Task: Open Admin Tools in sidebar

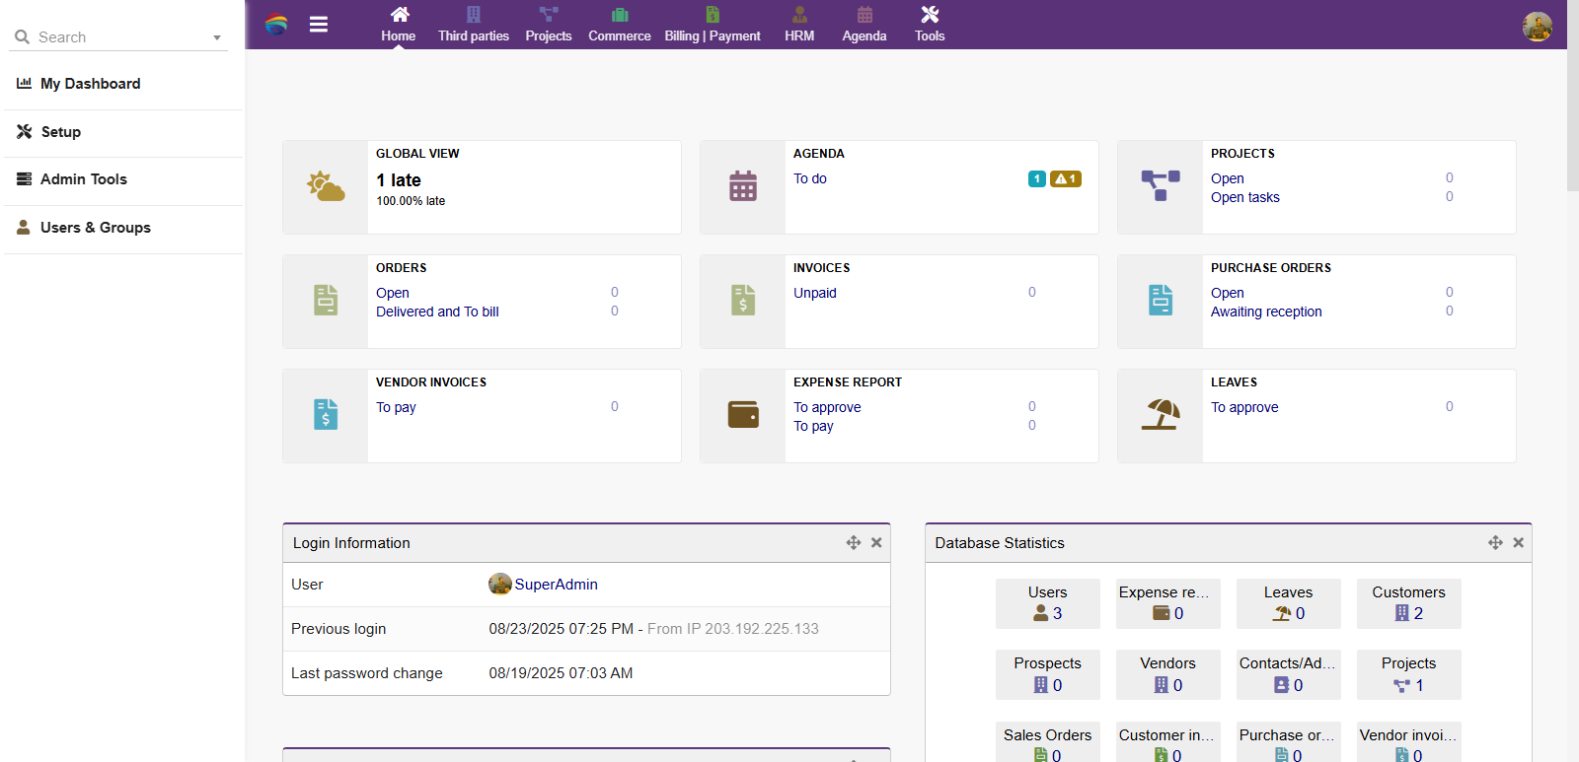Action: (x=83, y=179)
